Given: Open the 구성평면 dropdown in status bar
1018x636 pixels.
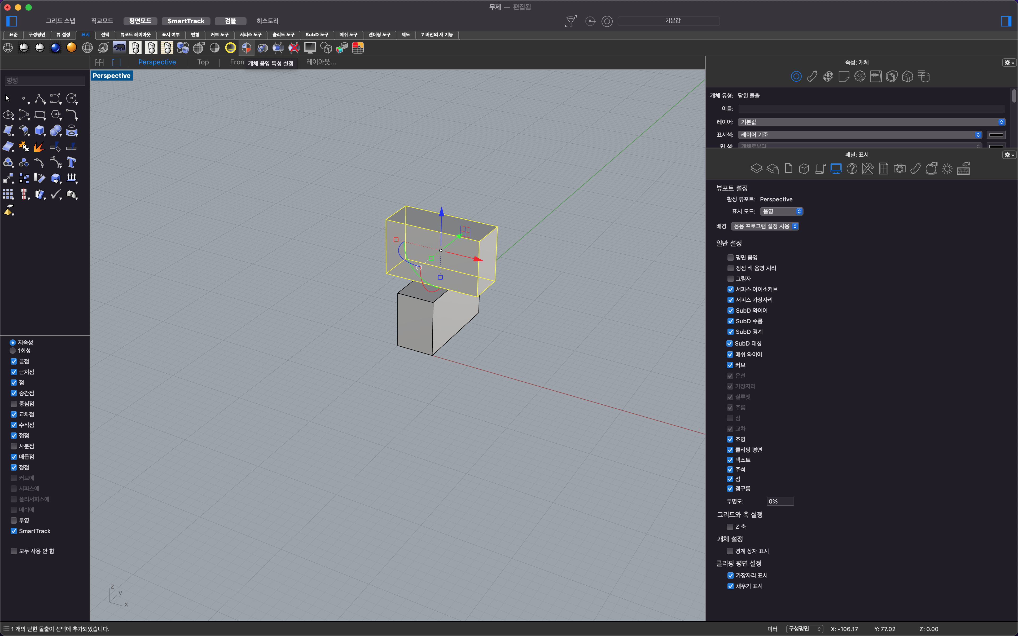Looking at the screenshot, I should click(805, 629).
